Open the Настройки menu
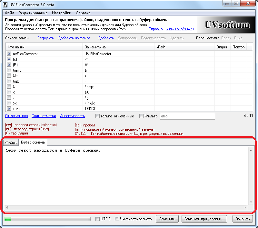The height and width of the screenshot is (228, 258). [x=62, y=13]
